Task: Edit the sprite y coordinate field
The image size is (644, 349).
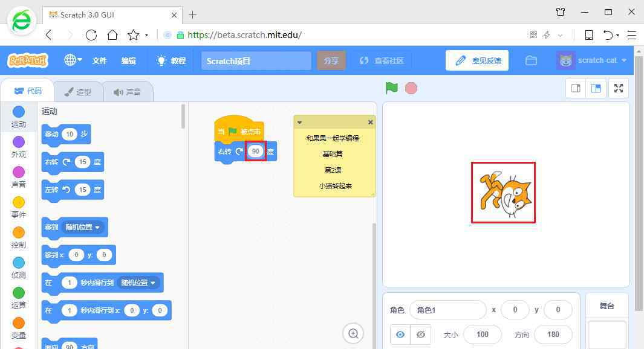Action: click(x=558, y=310)
